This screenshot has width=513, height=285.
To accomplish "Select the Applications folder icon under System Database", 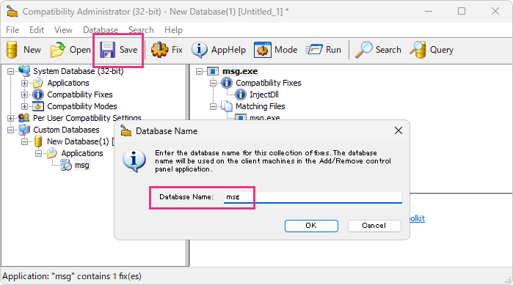I will pos(38,83).
